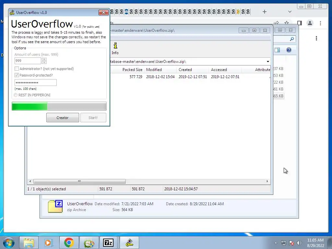The width and height of the screenshot is (332, 249).
Task: Close the UserOverflow window
Action: 103,13
